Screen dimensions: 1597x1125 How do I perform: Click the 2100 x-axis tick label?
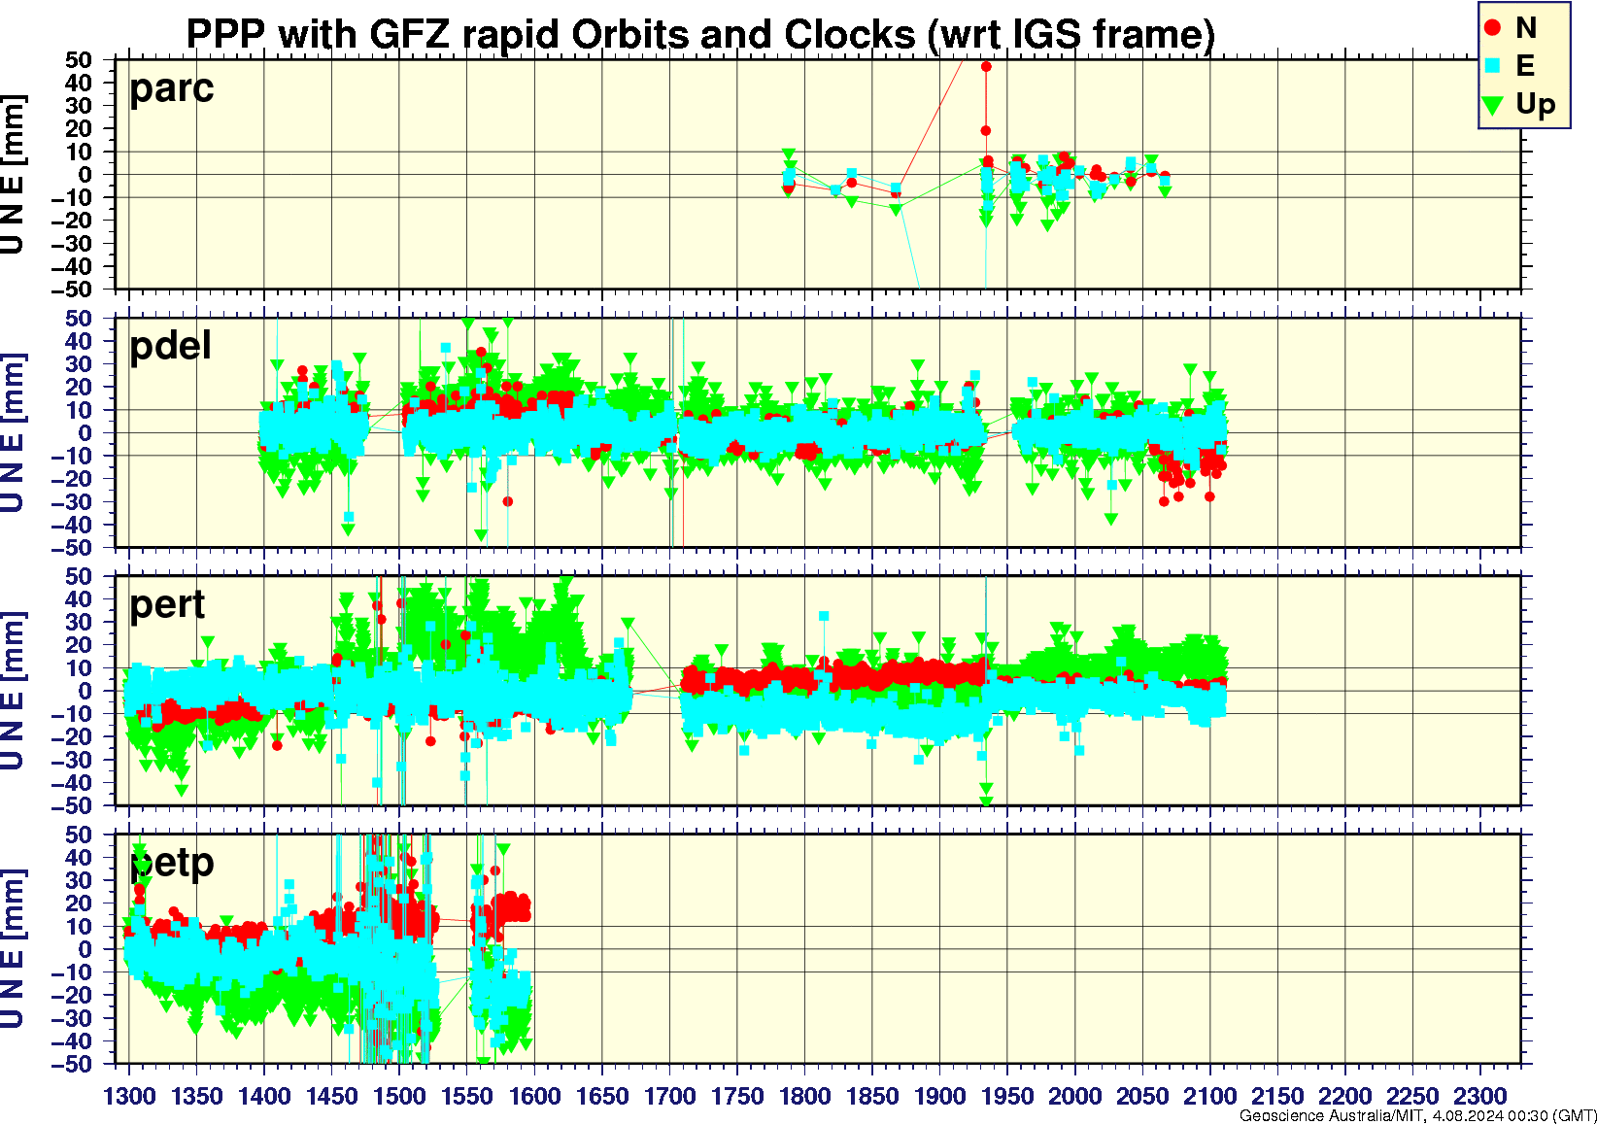[1209, 1096]
